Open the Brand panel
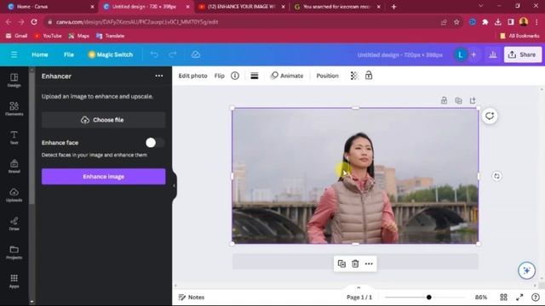 tap(14, 167)
